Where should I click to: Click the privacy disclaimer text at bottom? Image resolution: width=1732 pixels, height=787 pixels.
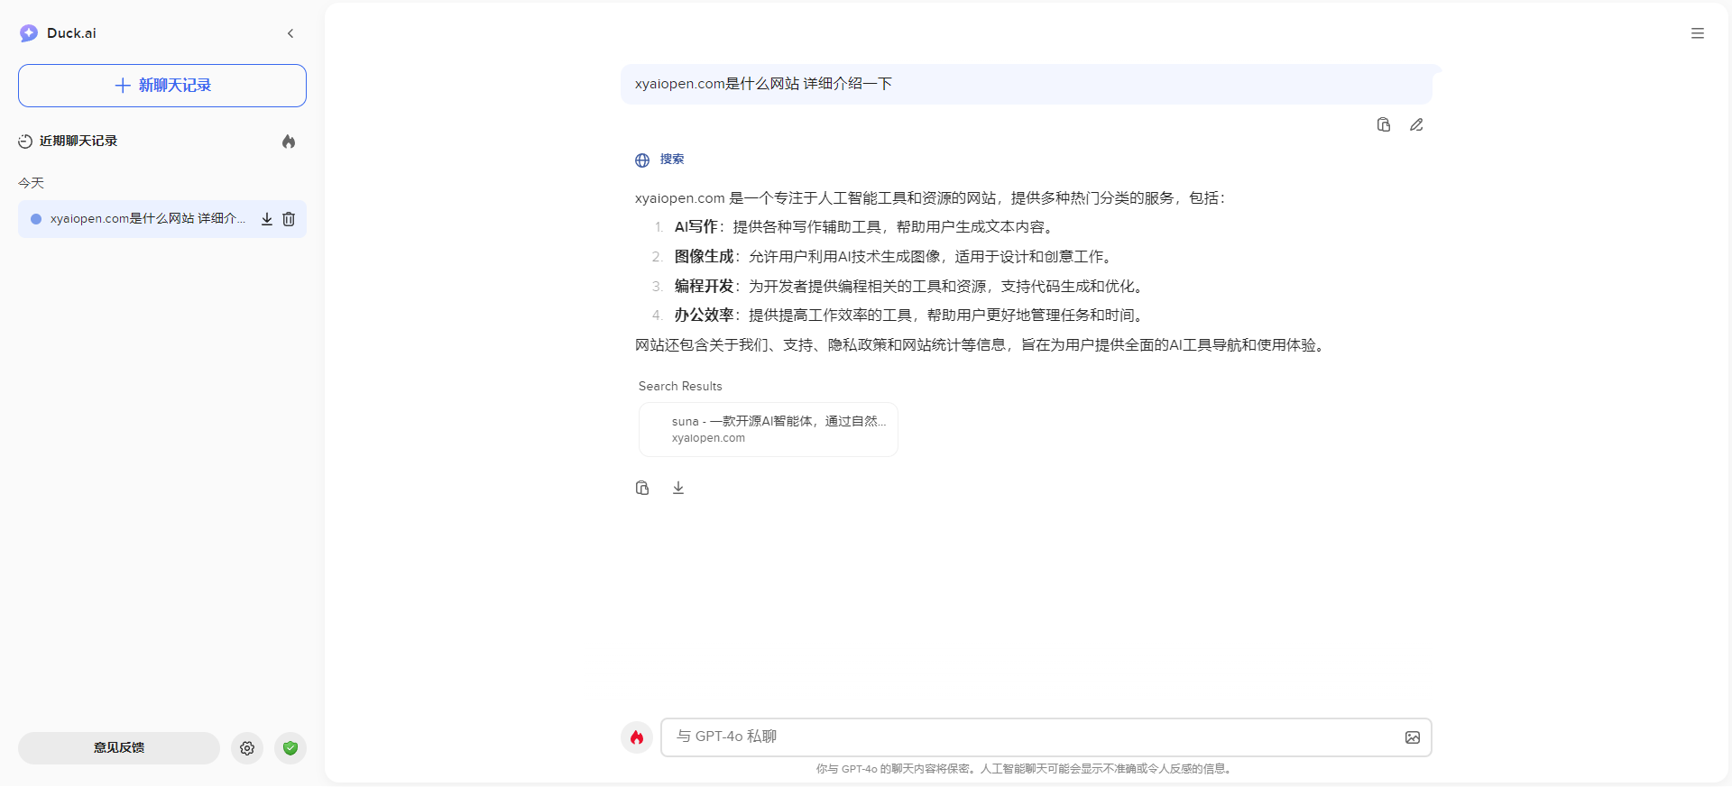tap(1026, 769)
